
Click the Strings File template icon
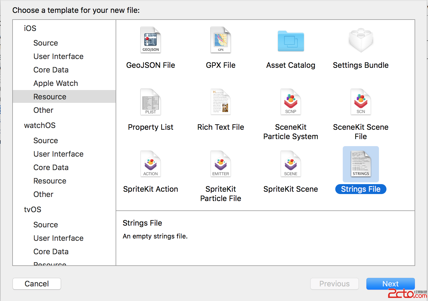click(361, 164)
